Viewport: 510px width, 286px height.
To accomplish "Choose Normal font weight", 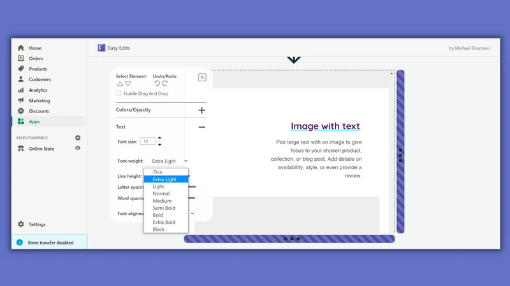I will (x=166, y=193).
